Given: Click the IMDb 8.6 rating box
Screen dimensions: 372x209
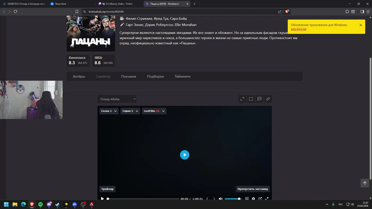Looking at the screenshot, I should coord(104,60).
